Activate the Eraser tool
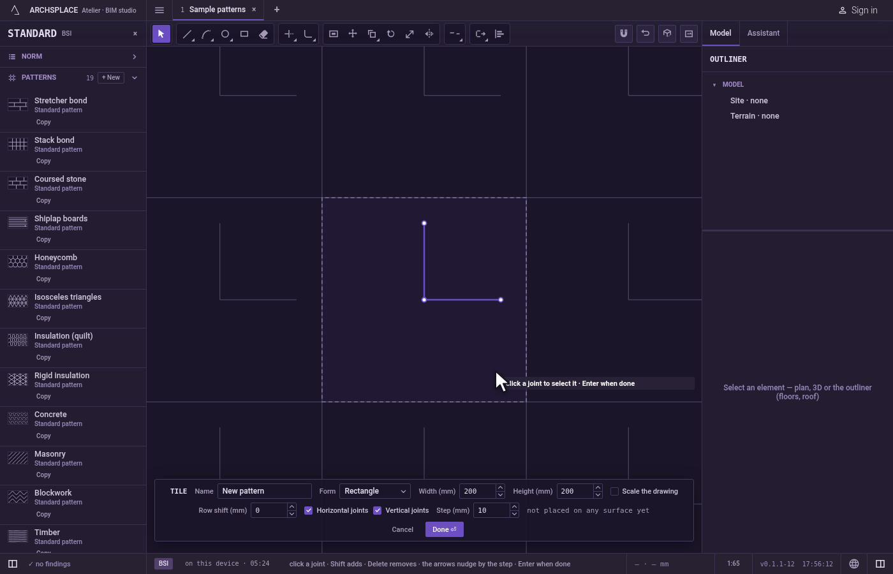 [263, 34]
